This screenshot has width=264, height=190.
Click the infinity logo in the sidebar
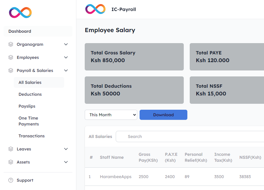click(x=20, y=12)
